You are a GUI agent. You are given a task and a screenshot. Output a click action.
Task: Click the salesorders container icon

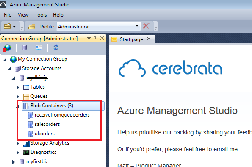click(30, 125)
